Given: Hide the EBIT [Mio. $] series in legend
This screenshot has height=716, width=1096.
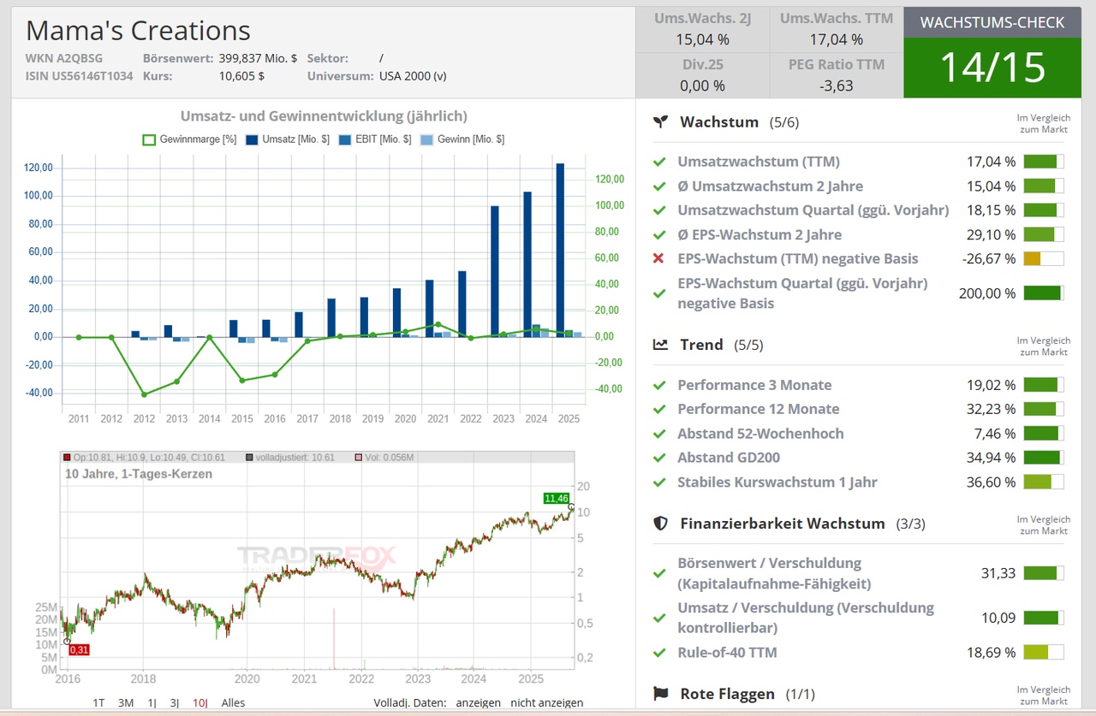Looking at the screenshot, I should click(x=375, y=139).
